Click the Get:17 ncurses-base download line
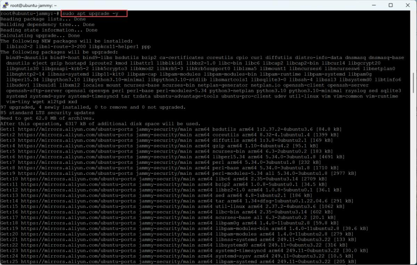The image size is (417, 265). [168, 218]
